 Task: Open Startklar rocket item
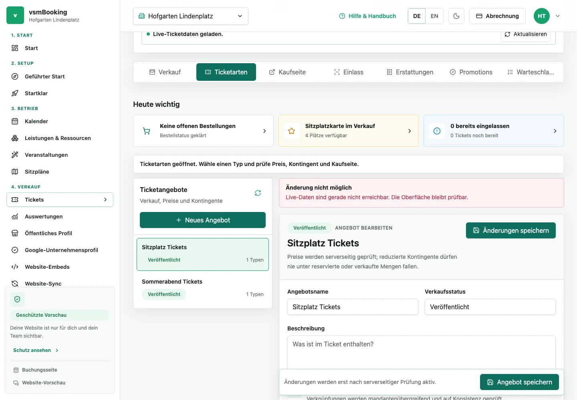tap(60, 93)
